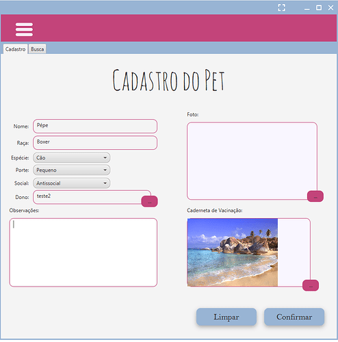Close the window with the X icon

tap(330, 8)
